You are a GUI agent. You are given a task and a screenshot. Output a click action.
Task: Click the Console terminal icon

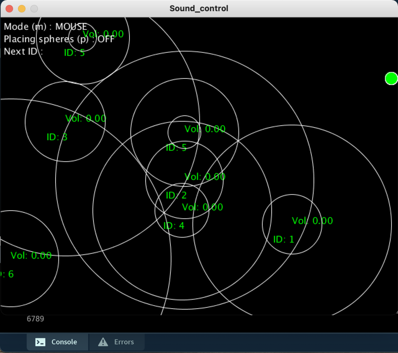coord(40,342)
